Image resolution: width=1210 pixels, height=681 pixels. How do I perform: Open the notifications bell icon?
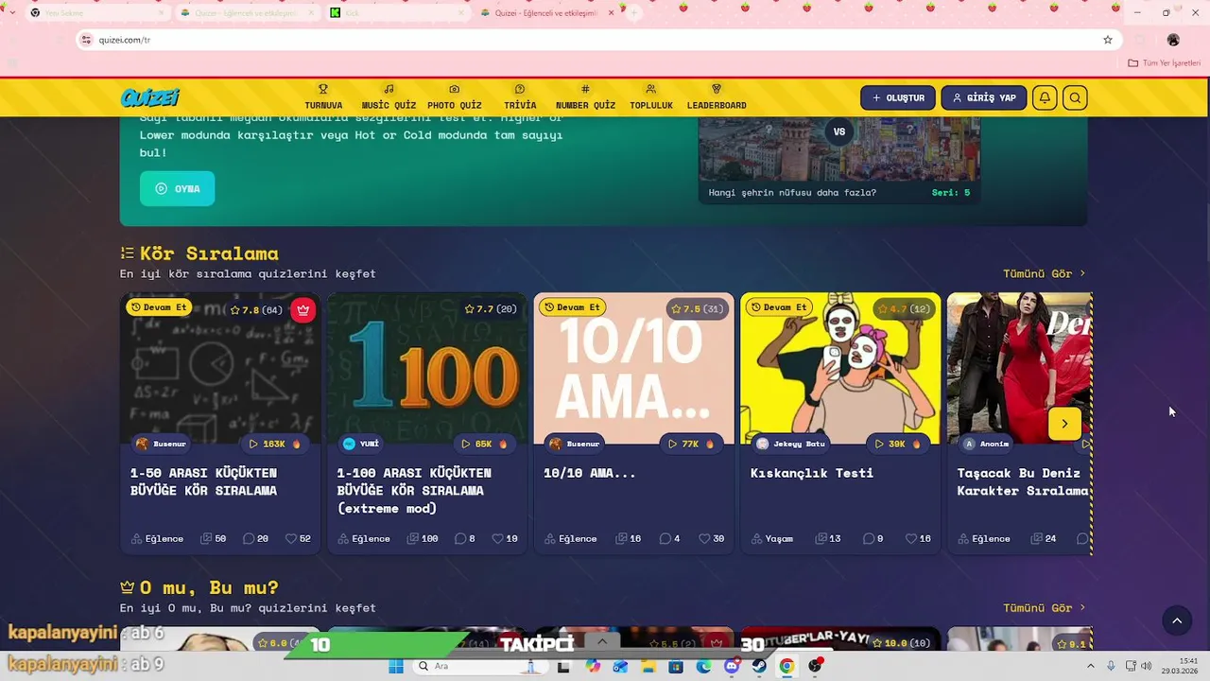pyautogui.click(x=1045, y=97)
